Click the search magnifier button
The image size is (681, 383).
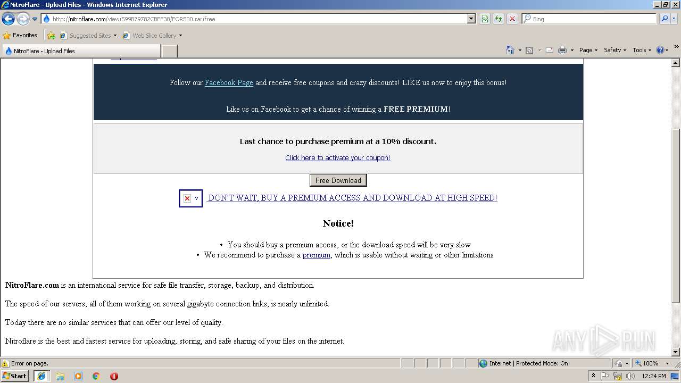[x=665, y=19]
